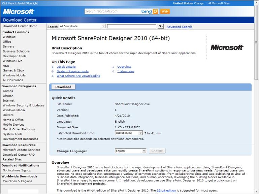Open the Dial-up (56K) download speed dropdown

[x=129, y=133]
